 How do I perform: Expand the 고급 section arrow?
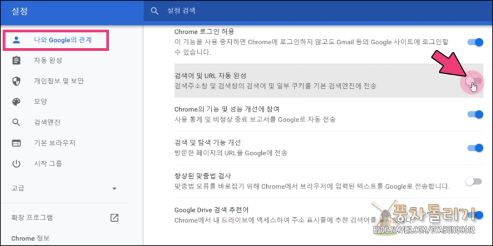115,189
